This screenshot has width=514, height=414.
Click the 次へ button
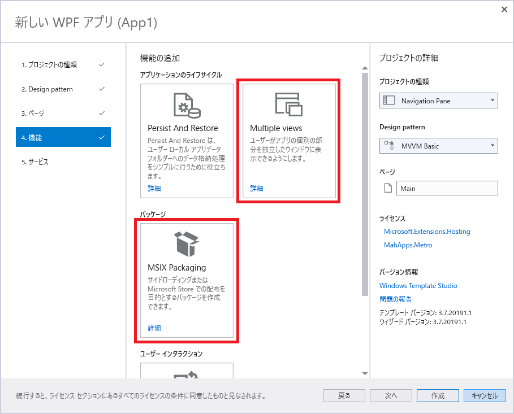pyautogui.click(x=391, y=396)
